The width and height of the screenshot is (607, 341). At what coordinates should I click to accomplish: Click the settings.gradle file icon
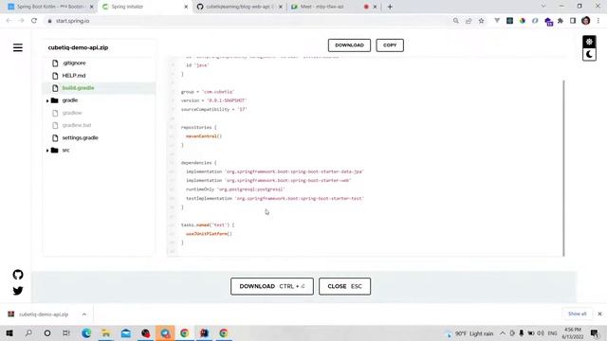(55, 137)
